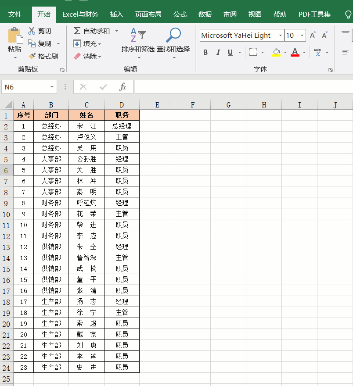Open the font size dropdown arrow
The image size is (353, 386).
tap(302, 36)
